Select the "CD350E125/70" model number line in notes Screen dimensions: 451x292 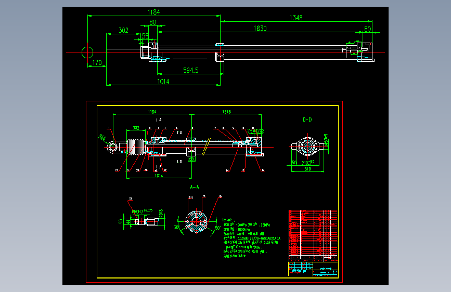(x=252, y=238)
